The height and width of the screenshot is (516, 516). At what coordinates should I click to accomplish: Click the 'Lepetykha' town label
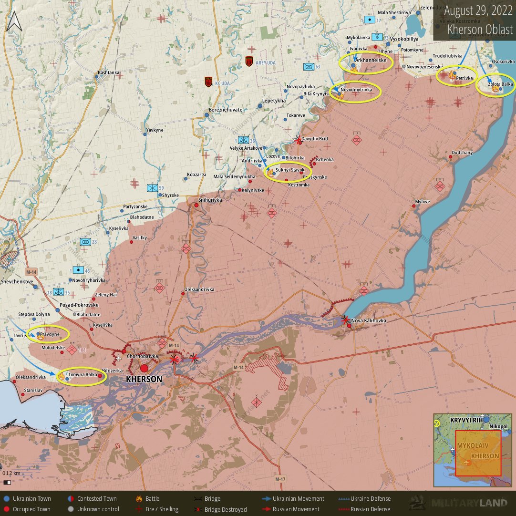pos(274,101)
